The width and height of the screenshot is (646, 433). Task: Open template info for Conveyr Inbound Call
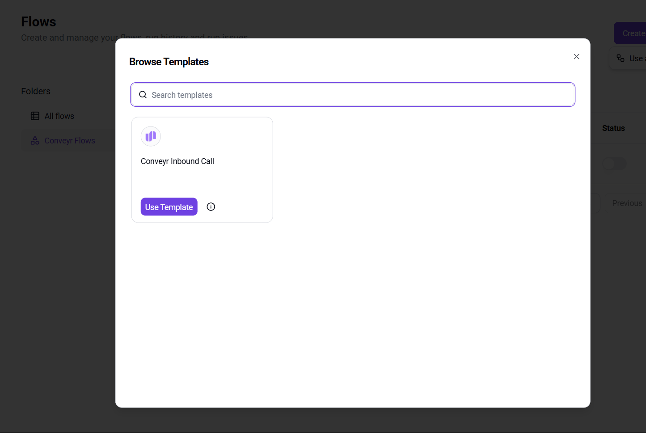[x=211, y=207]
